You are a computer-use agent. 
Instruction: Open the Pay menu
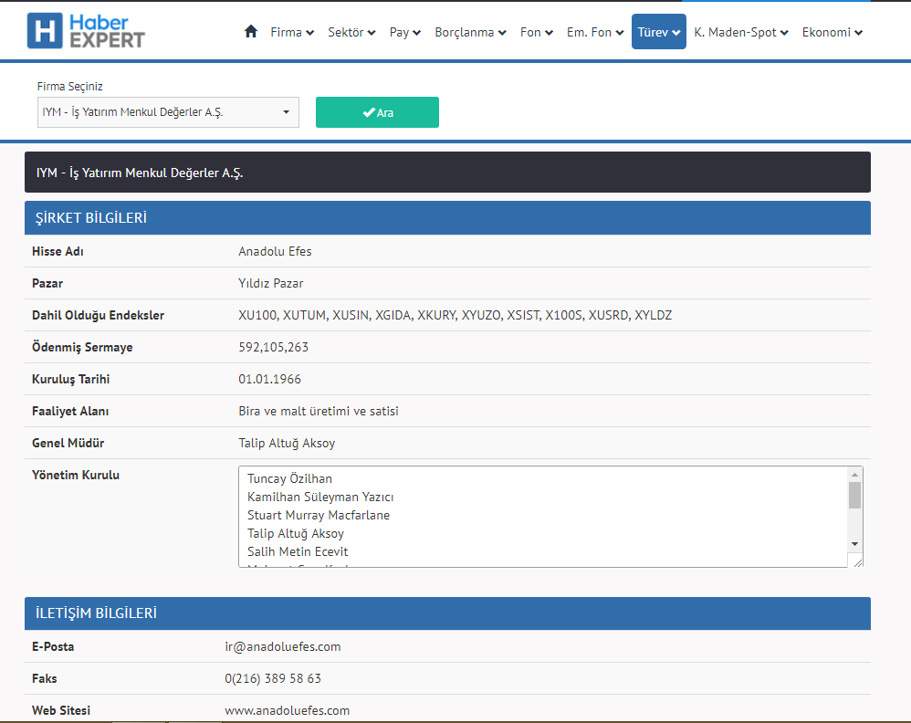(405, 32)
